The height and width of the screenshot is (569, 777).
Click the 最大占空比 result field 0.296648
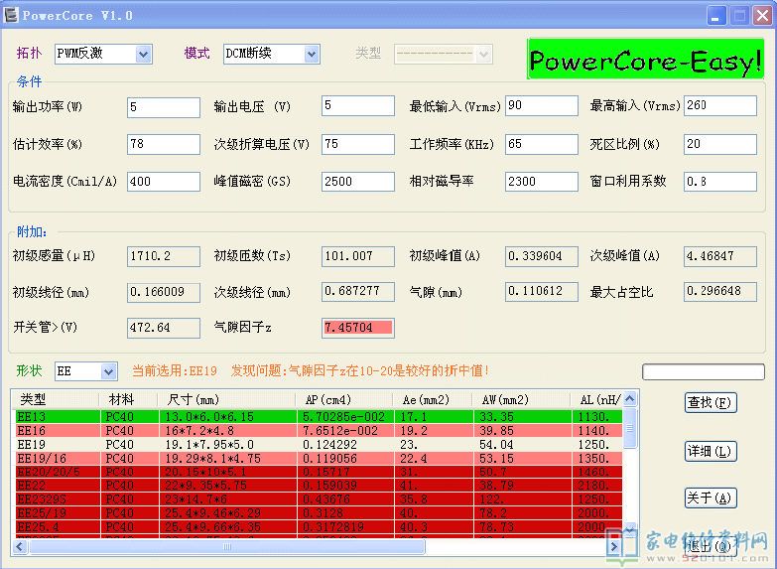[720, 292]
